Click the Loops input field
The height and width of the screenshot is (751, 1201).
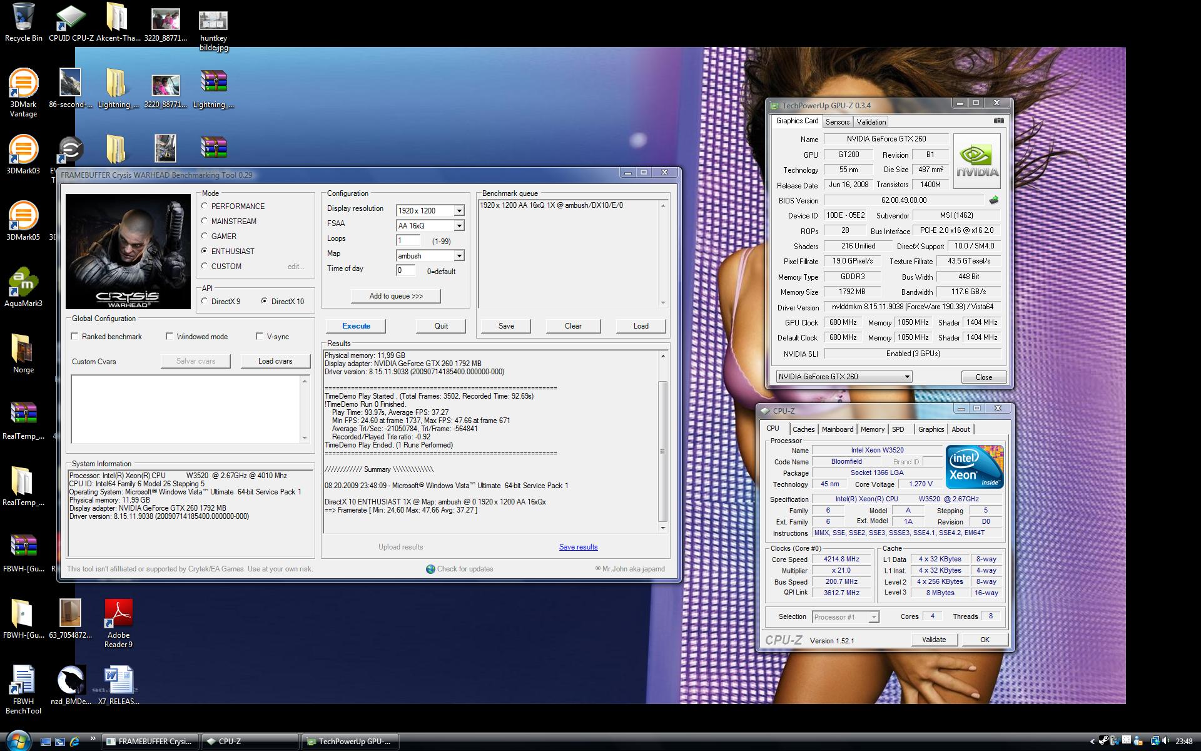(408, 240)
